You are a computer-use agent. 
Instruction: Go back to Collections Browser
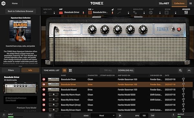coord(21,11)
